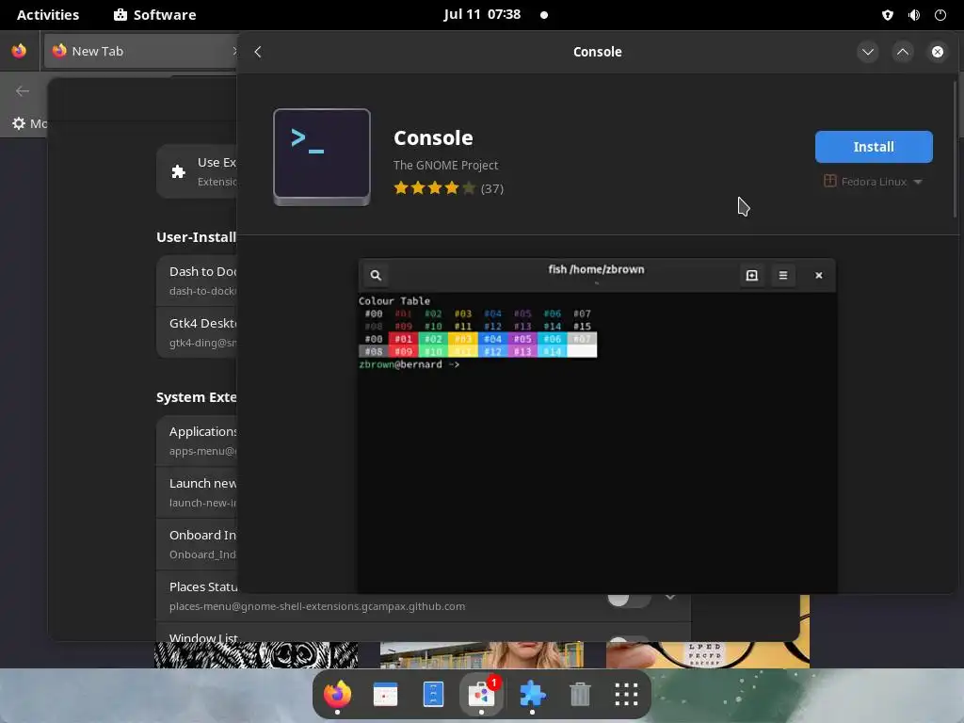This screenshot has height=723, width=964.
Task: Click the new tab icon in screenshot
Action: tap(751, 276)
